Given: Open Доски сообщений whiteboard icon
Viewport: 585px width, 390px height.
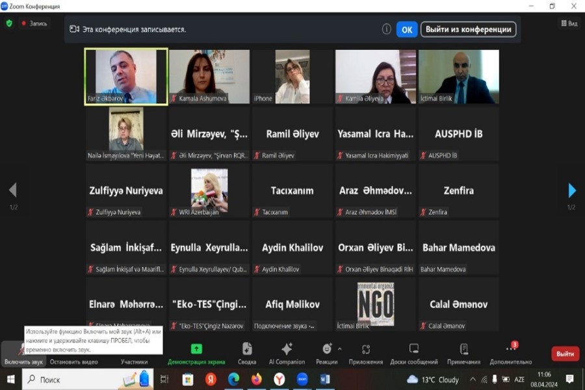Looking at the screenshot, I should (x=414, y=348).
